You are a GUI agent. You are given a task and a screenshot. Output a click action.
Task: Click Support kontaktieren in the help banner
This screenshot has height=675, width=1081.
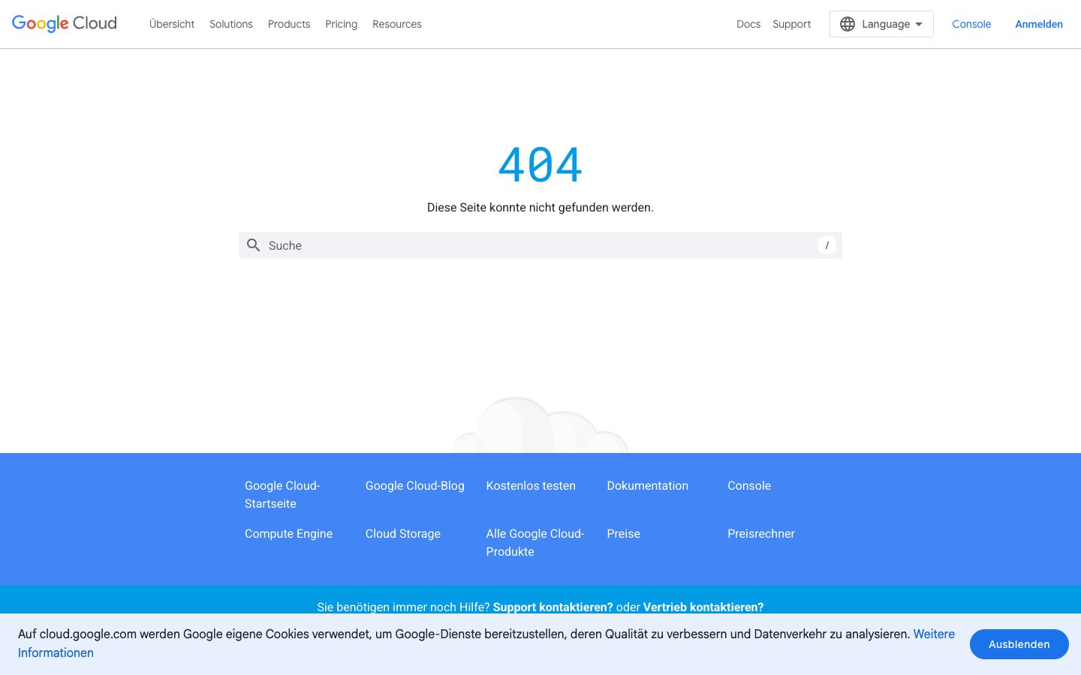pyautogui.click(x=553, y=607)
